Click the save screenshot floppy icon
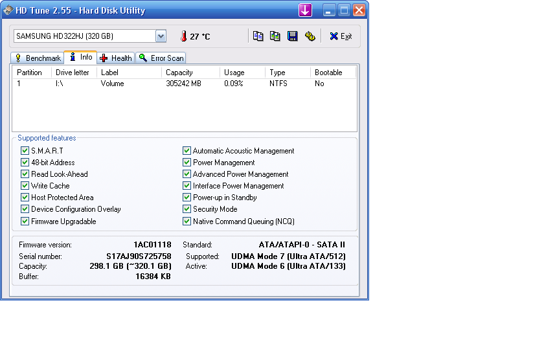Screen dimensions: 544x340 pos(293,36)
